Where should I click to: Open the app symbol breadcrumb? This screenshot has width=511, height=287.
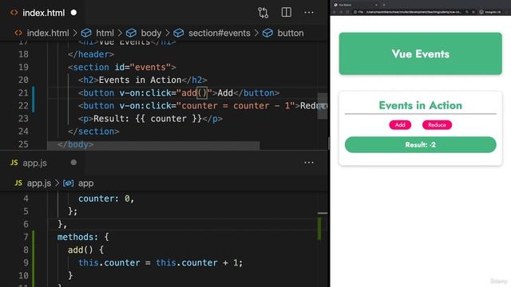85,183
